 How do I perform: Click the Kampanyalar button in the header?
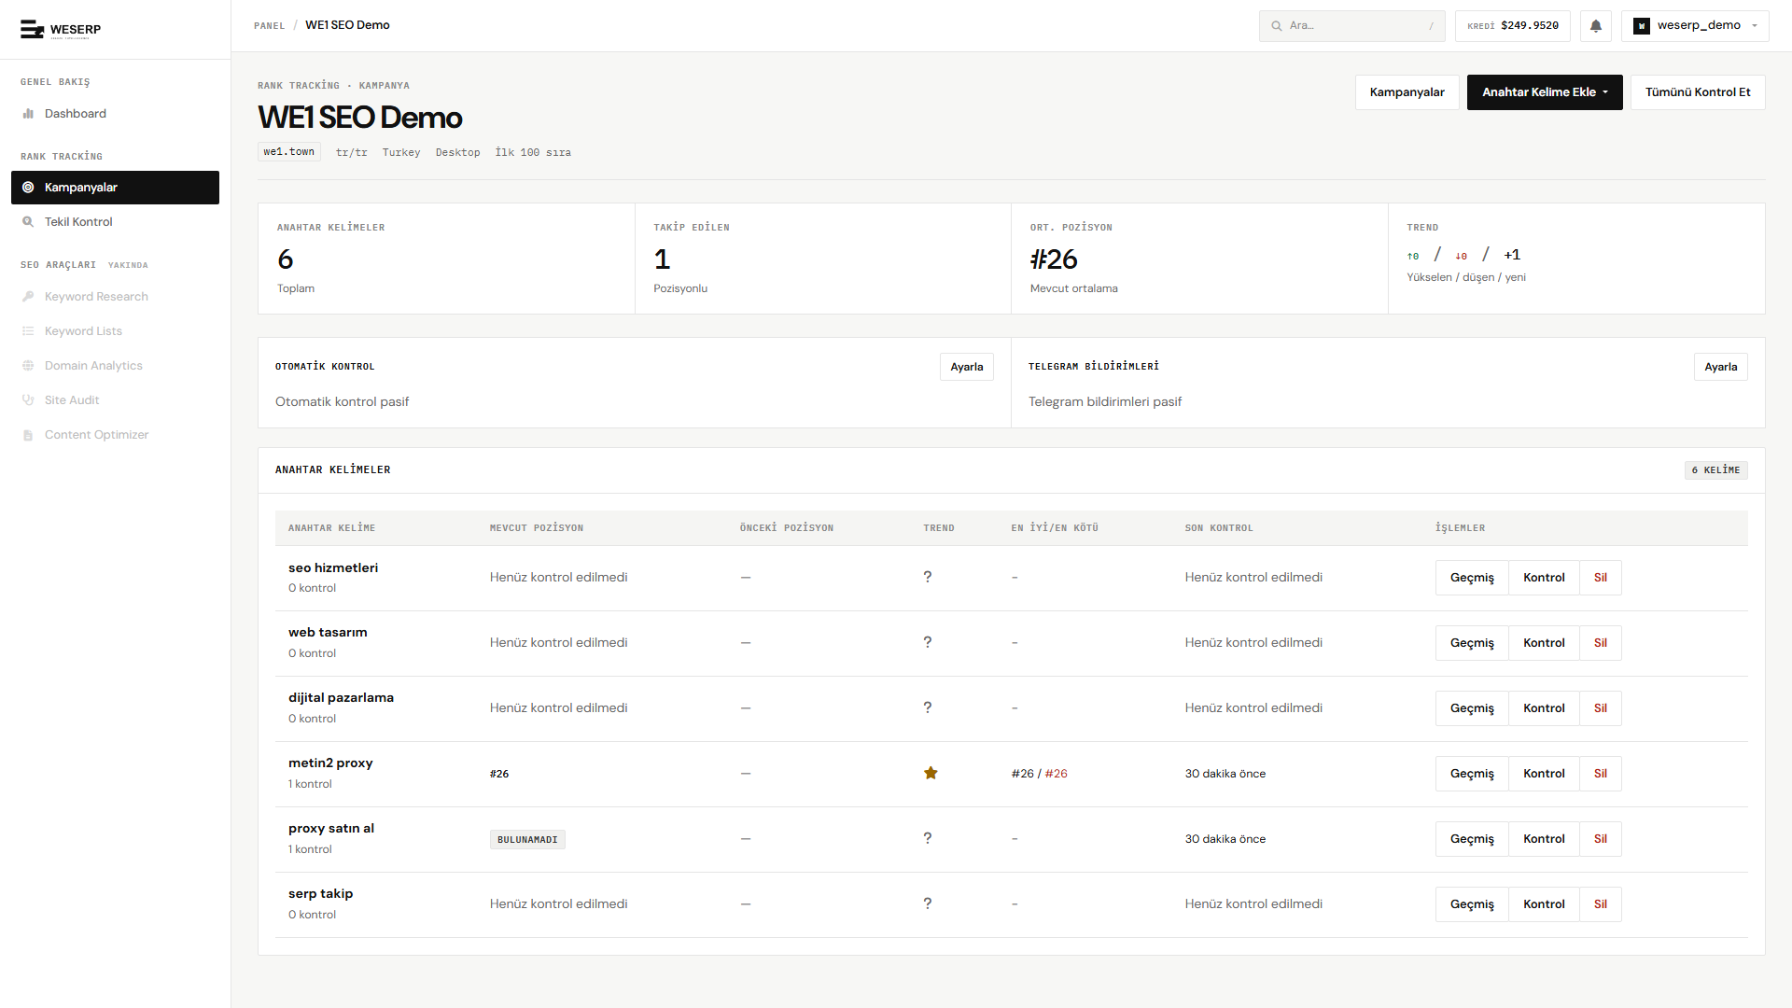pyautogui.click(x=1407, y=92)
